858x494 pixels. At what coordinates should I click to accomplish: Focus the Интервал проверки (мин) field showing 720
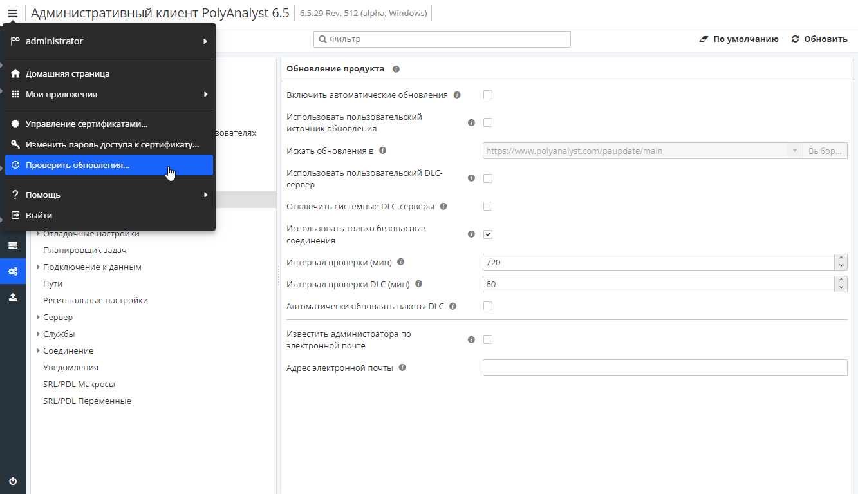coord(659,262)
